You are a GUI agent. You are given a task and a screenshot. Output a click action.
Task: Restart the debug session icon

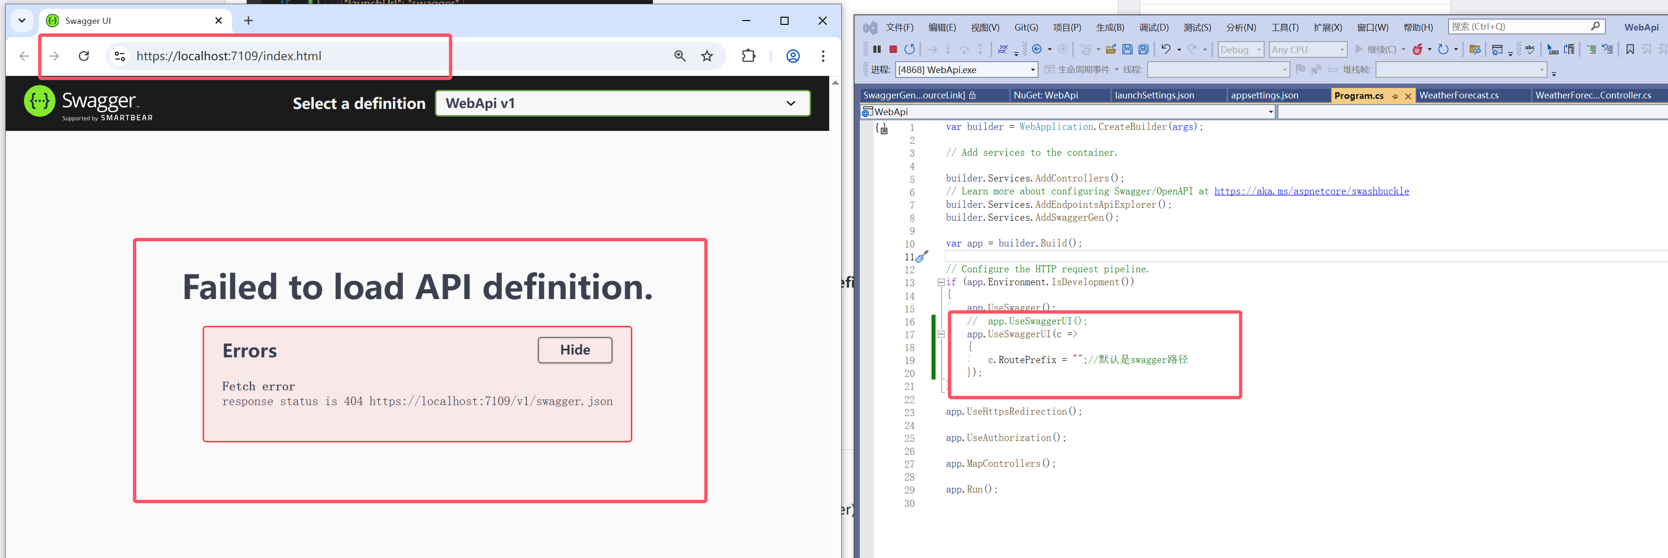coord(910,49)
